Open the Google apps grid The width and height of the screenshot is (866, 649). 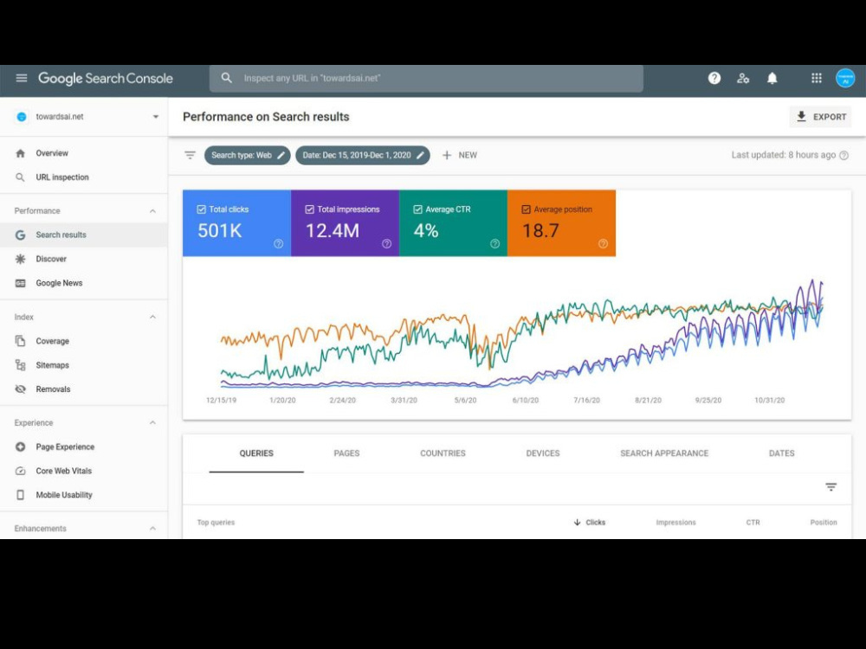click(817, 79)
